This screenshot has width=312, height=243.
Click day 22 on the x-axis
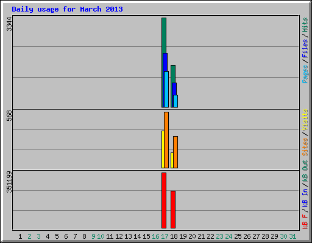[210, 236]
